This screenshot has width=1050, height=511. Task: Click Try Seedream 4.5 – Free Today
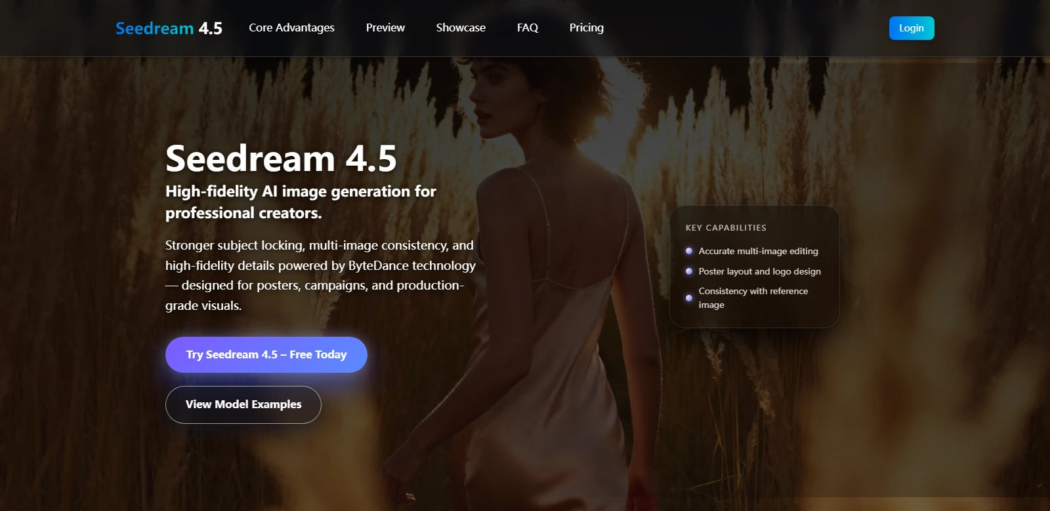point(266,354)
